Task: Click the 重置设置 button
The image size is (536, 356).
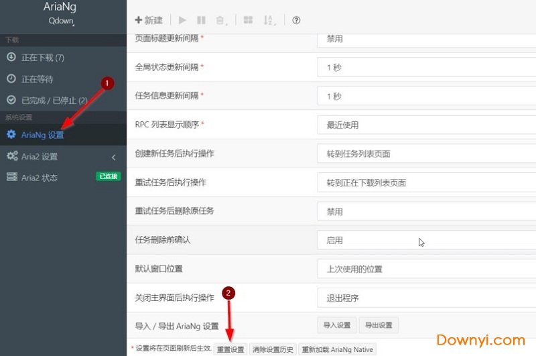Action: (x=230, y=349)
